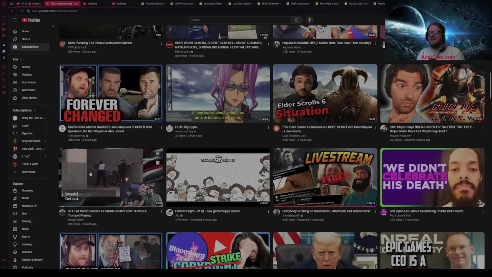Viewport: 492px width, 277px height.
Task: Open Bring Me The Horizon channel
Action: pos(30,118)
